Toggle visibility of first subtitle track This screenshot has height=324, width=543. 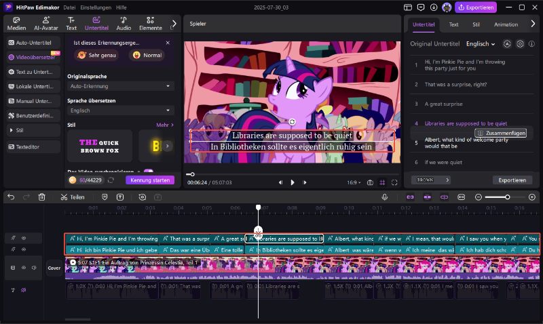coord(24,238)
